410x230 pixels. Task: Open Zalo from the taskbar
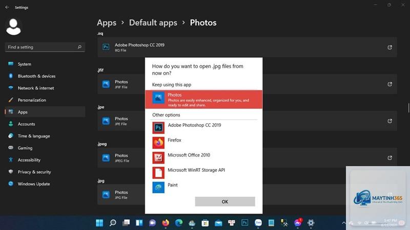coord(258,223)
